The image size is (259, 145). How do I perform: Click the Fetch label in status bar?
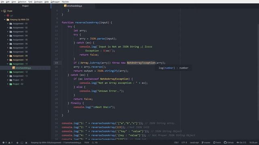[219, 143]
